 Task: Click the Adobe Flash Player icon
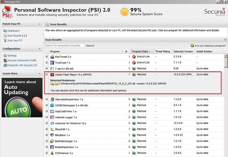[x=52, y=75]
